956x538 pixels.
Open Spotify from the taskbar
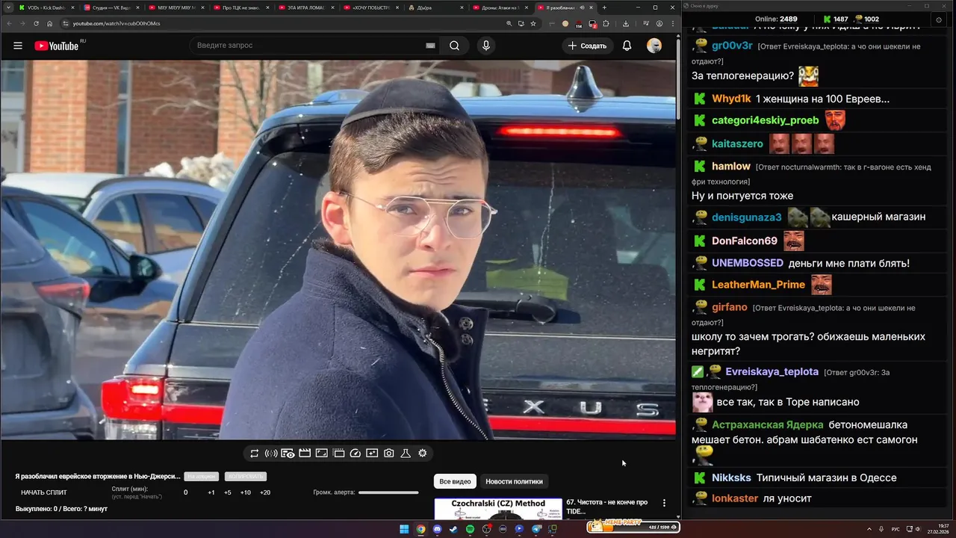tap(470, 529)
